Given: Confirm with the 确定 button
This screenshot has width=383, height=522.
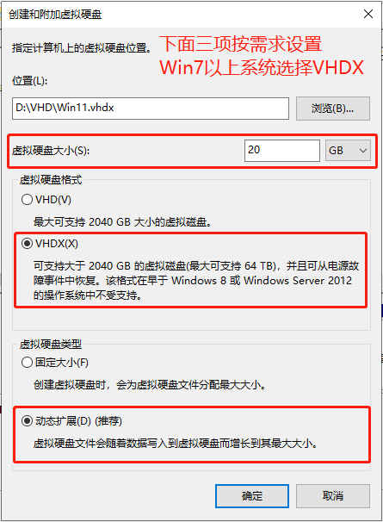Looking at the screenshot, I should [252, 496].
